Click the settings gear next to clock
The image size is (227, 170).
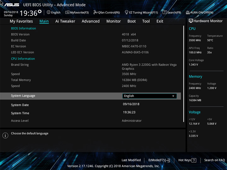39,11
